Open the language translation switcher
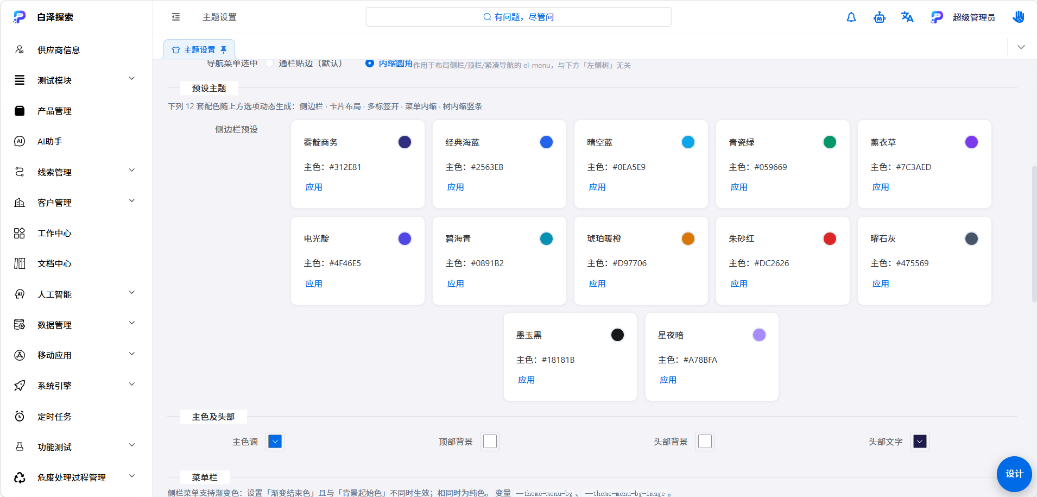Image resolution: width=1037 pixels, height=497 pixels. pos(907,17)
